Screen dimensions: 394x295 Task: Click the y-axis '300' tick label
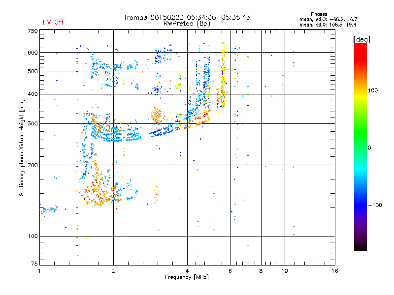tap(33, 124)
